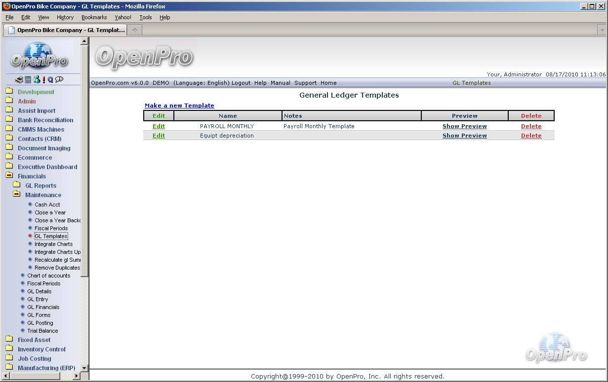
Task: Click the sidebar scroll down arrow
Action: [x=84, y=368]
